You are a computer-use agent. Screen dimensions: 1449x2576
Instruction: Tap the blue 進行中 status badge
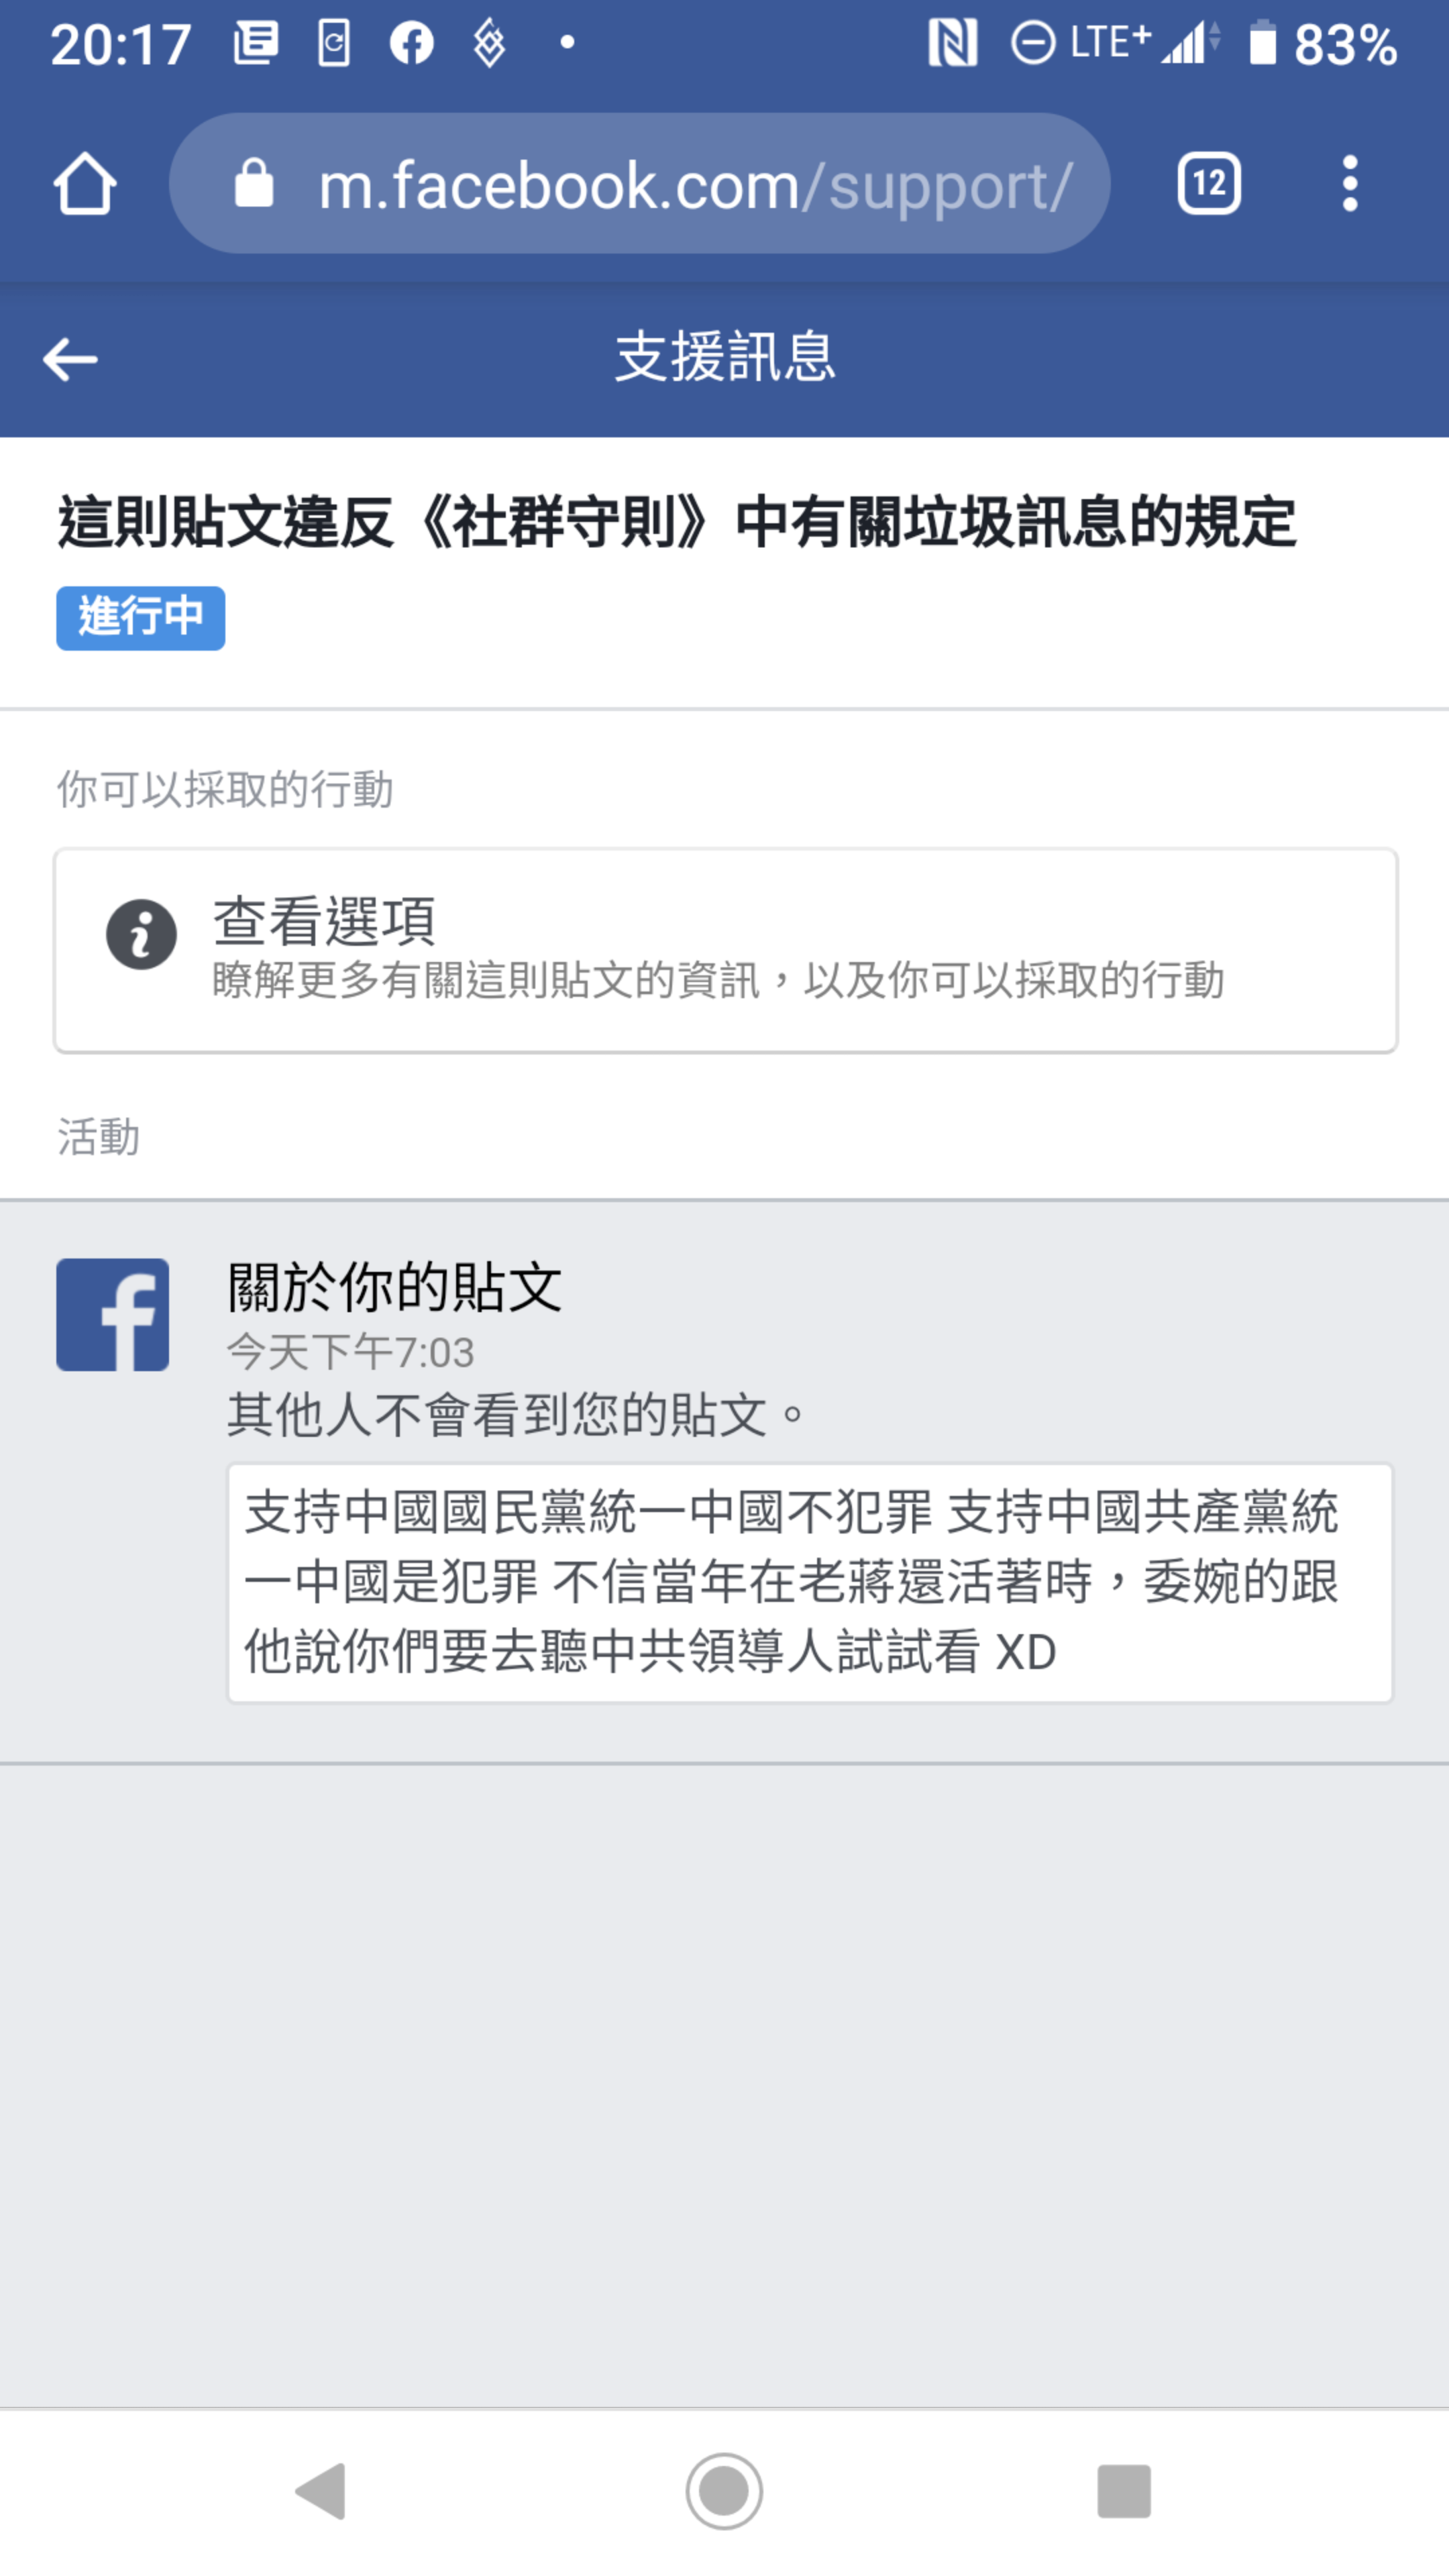coord(141,618)
